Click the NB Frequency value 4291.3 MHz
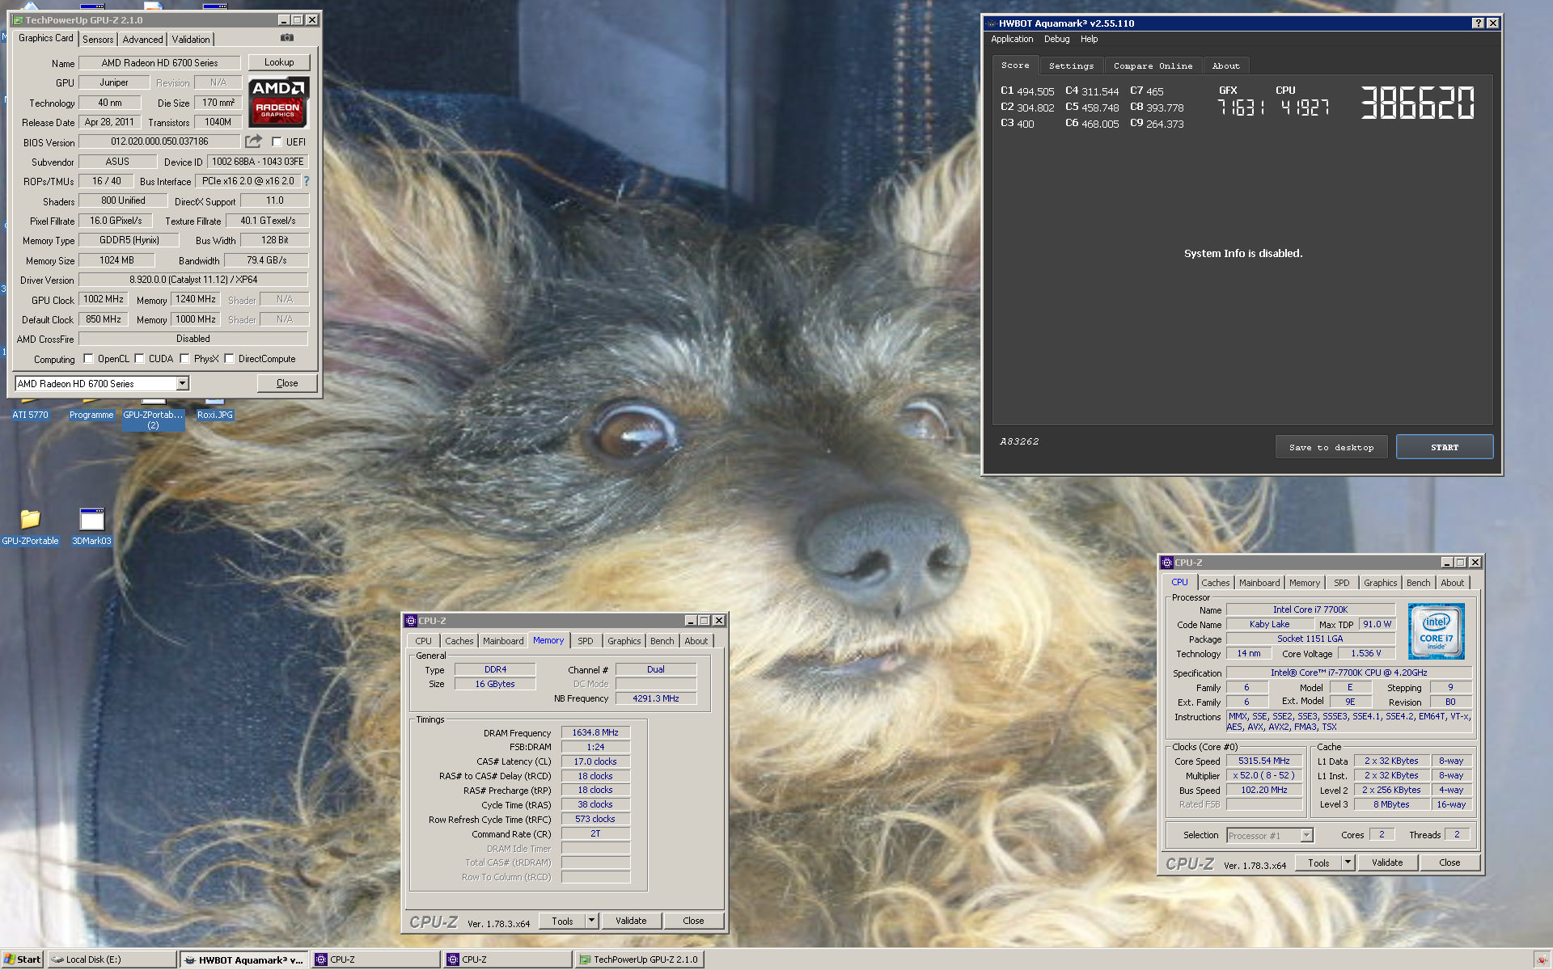The height and width of the screenshot is (970, 1553). click(656, 698)
